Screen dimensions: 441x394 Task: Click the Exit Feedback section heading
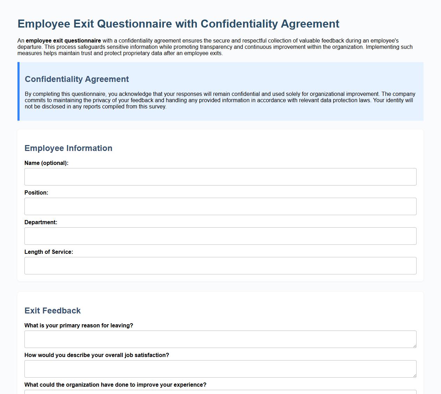point(52,310)
